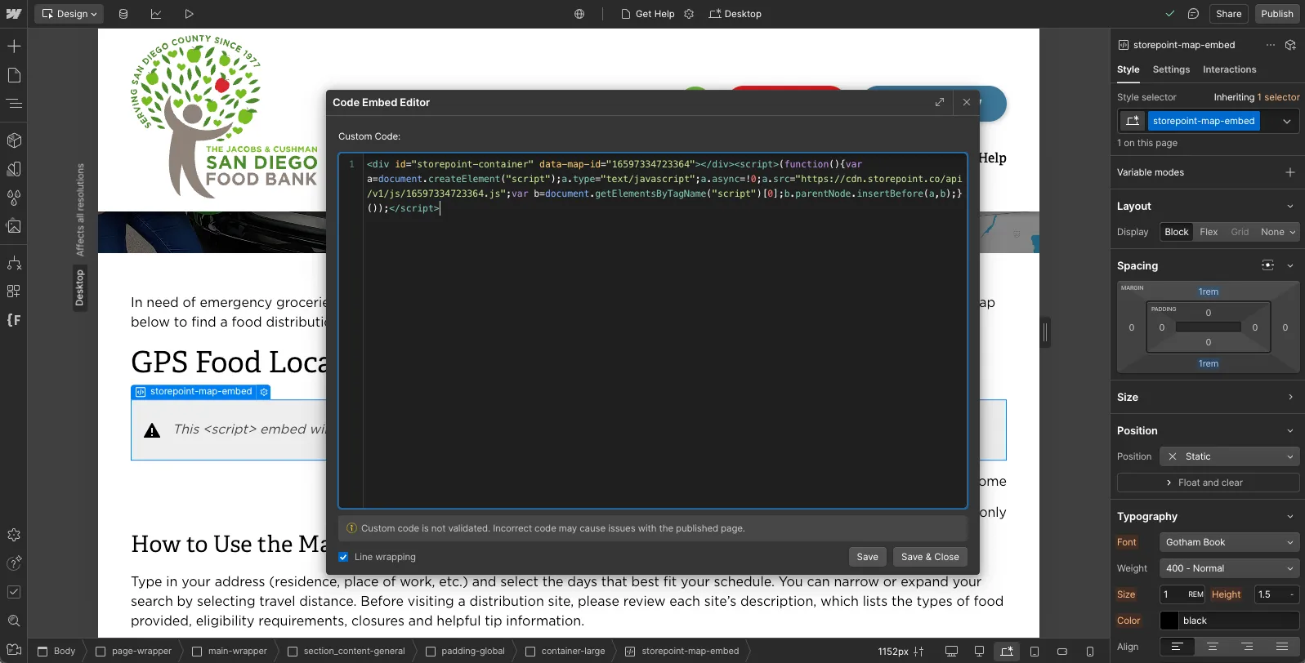Switch to the Style tab
The width and height of the screenshot is (1305, 663).
tap(1128, 69)
